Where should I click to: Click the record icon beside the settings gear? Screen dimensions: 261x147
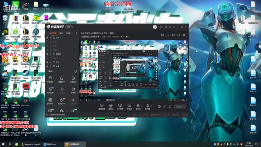pos(159,106)
